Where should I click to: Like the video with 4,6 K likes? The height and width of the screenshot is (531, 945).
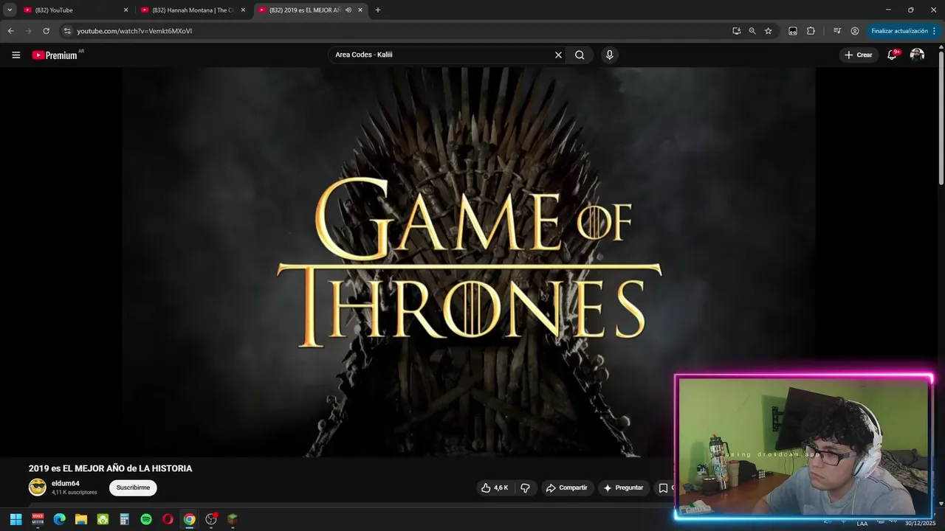pyautogui.click(x=495, y=487)
